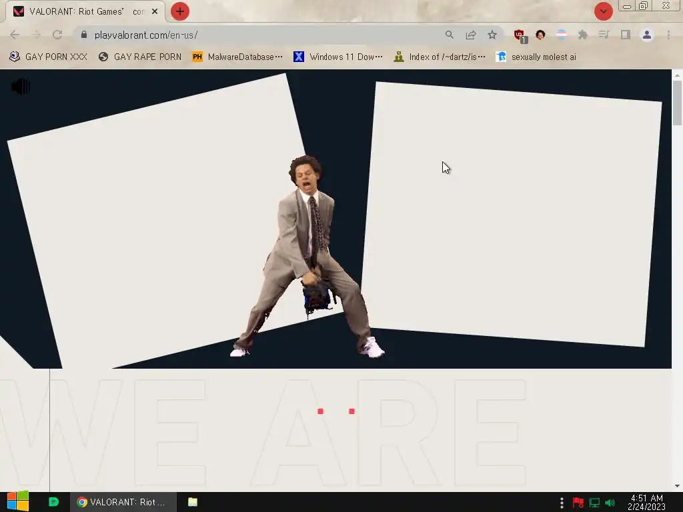Go back to the previous page
Screen dimensions: 683x512
click(x=15, y=35)
